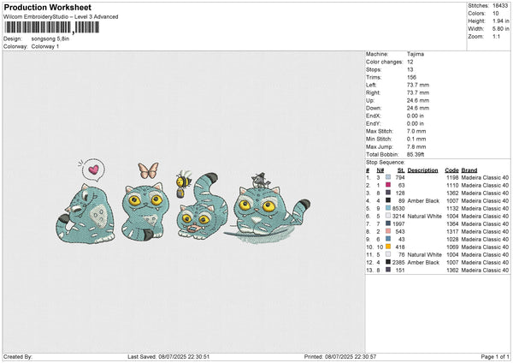Click the orange swatch in stop row 10
The width and height of the screenshot is (513, 363).
[x=388, y=247]
